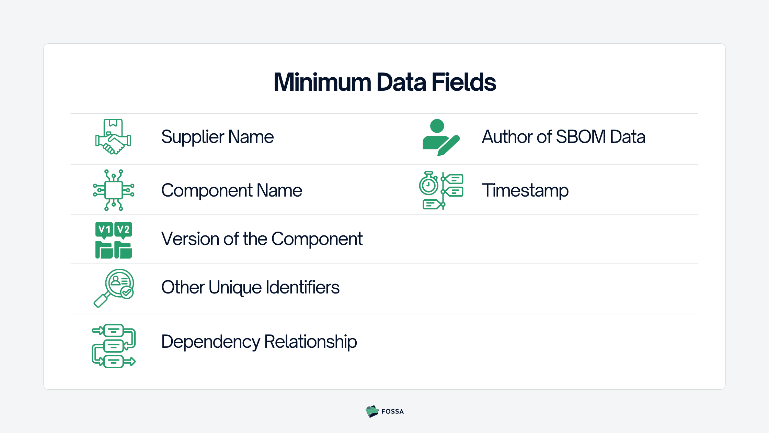Click the word "Minimum" in the heading
769x433 pixels.
pos(322,82)
